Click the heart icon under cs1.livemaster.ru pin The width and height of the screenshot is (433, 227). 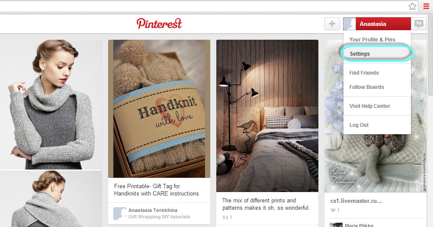pos(333,211)
